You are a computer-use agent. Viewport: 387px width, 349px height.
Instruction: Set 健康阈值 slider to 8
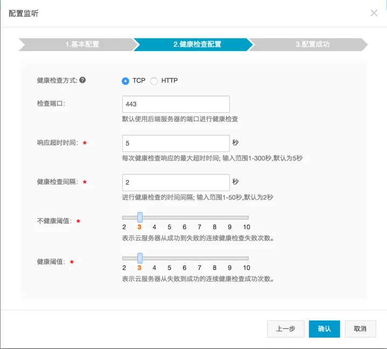point(215,258)
